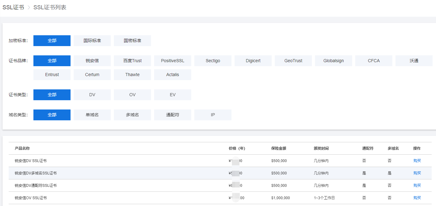This screenshot has width=436, height=206.
Task: Filter by Certum brand
Action: [x=92, y=75]
